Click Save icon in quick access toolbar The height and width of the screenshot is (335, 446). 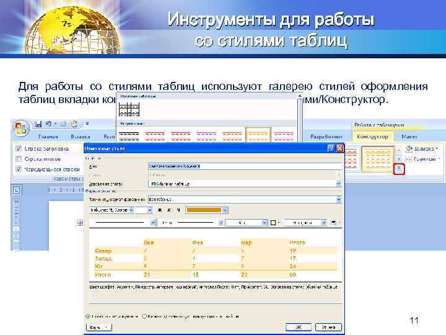click(x=38, y=124)
